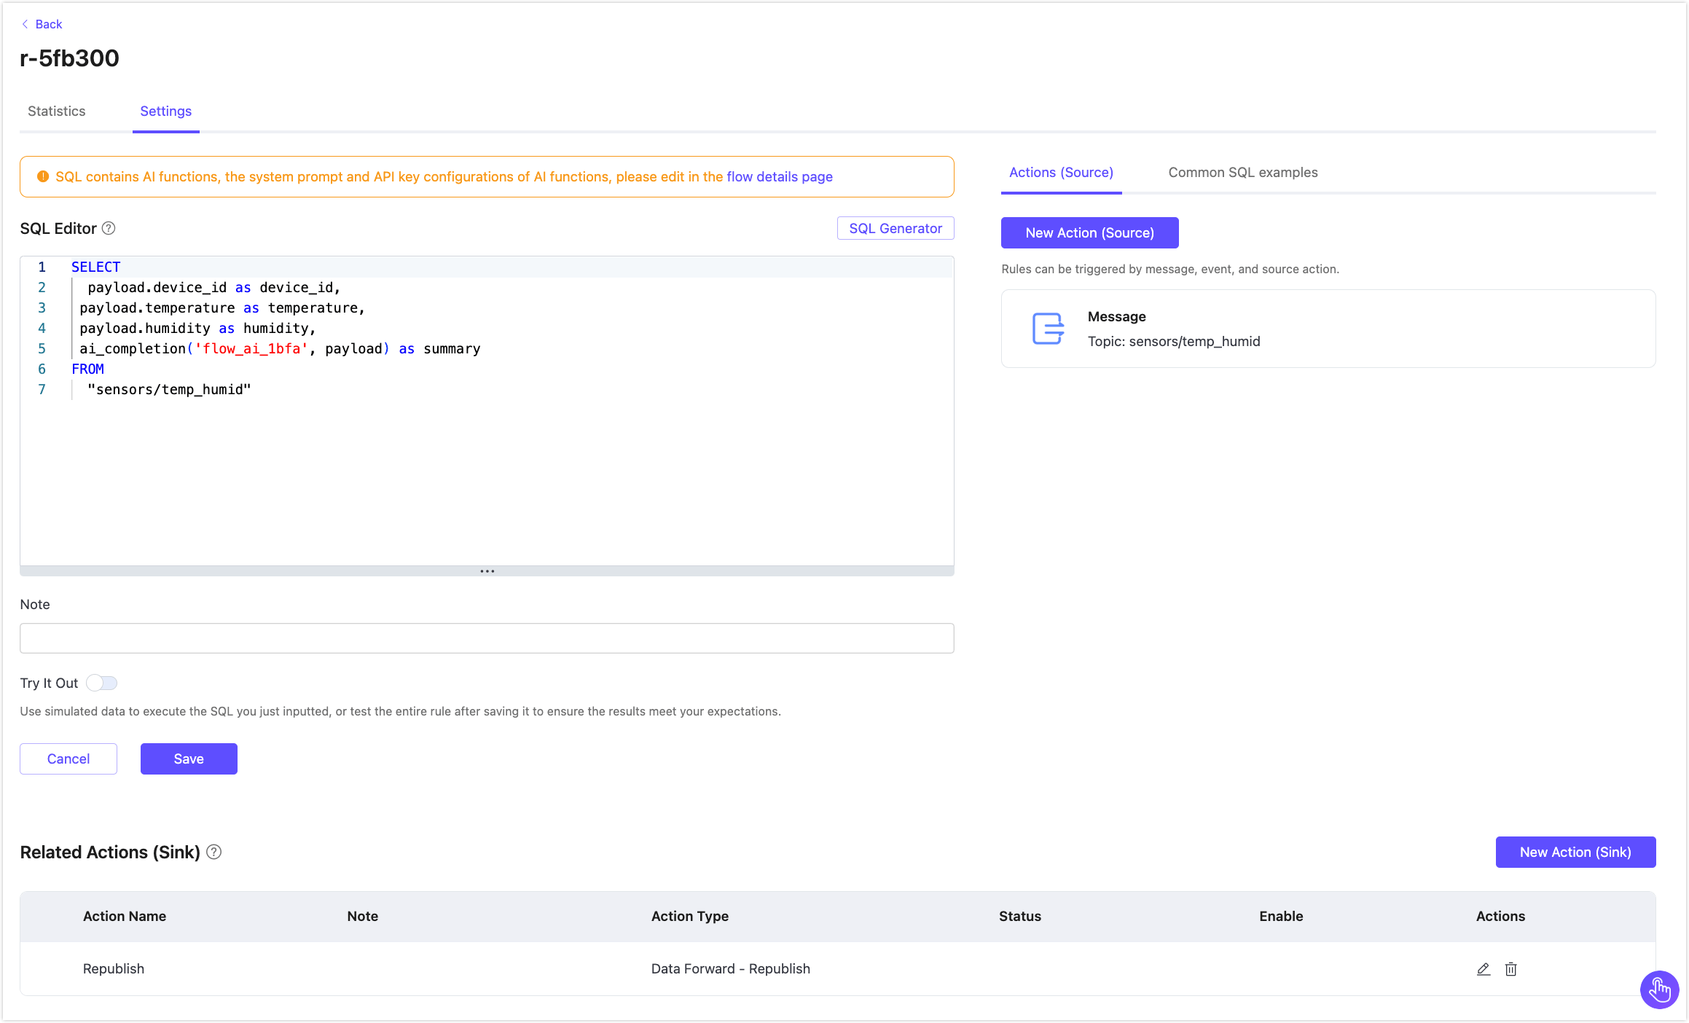This screenshot has height=1023, width=1689.
Task: Click the purple floating hand button
Action: (1660, 989)
